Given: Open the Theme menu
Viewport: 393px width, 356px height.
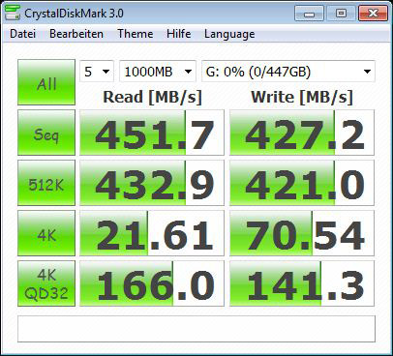Looking at the screenshot, I should tap(136, 34).
